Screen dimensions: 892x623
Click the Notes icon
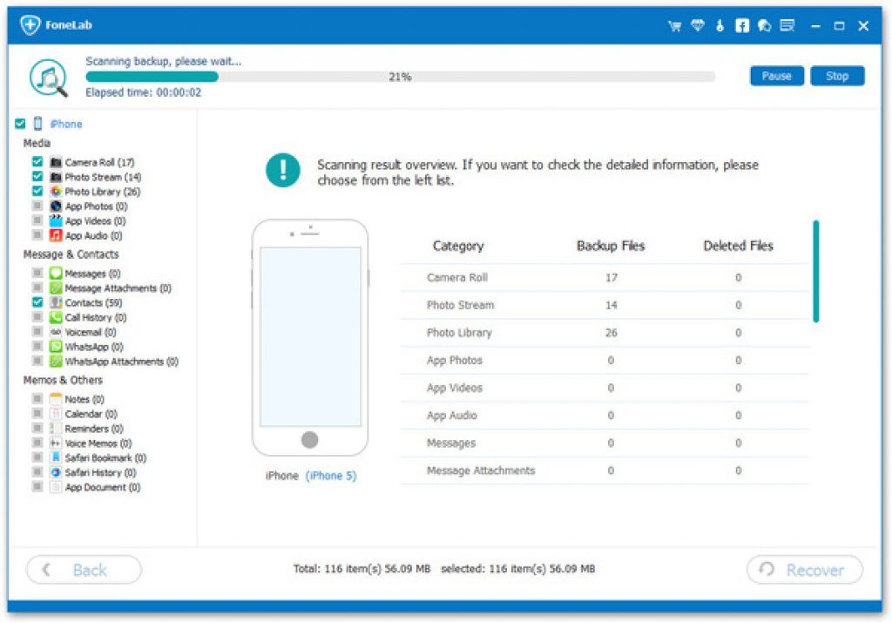pos(56,399)
